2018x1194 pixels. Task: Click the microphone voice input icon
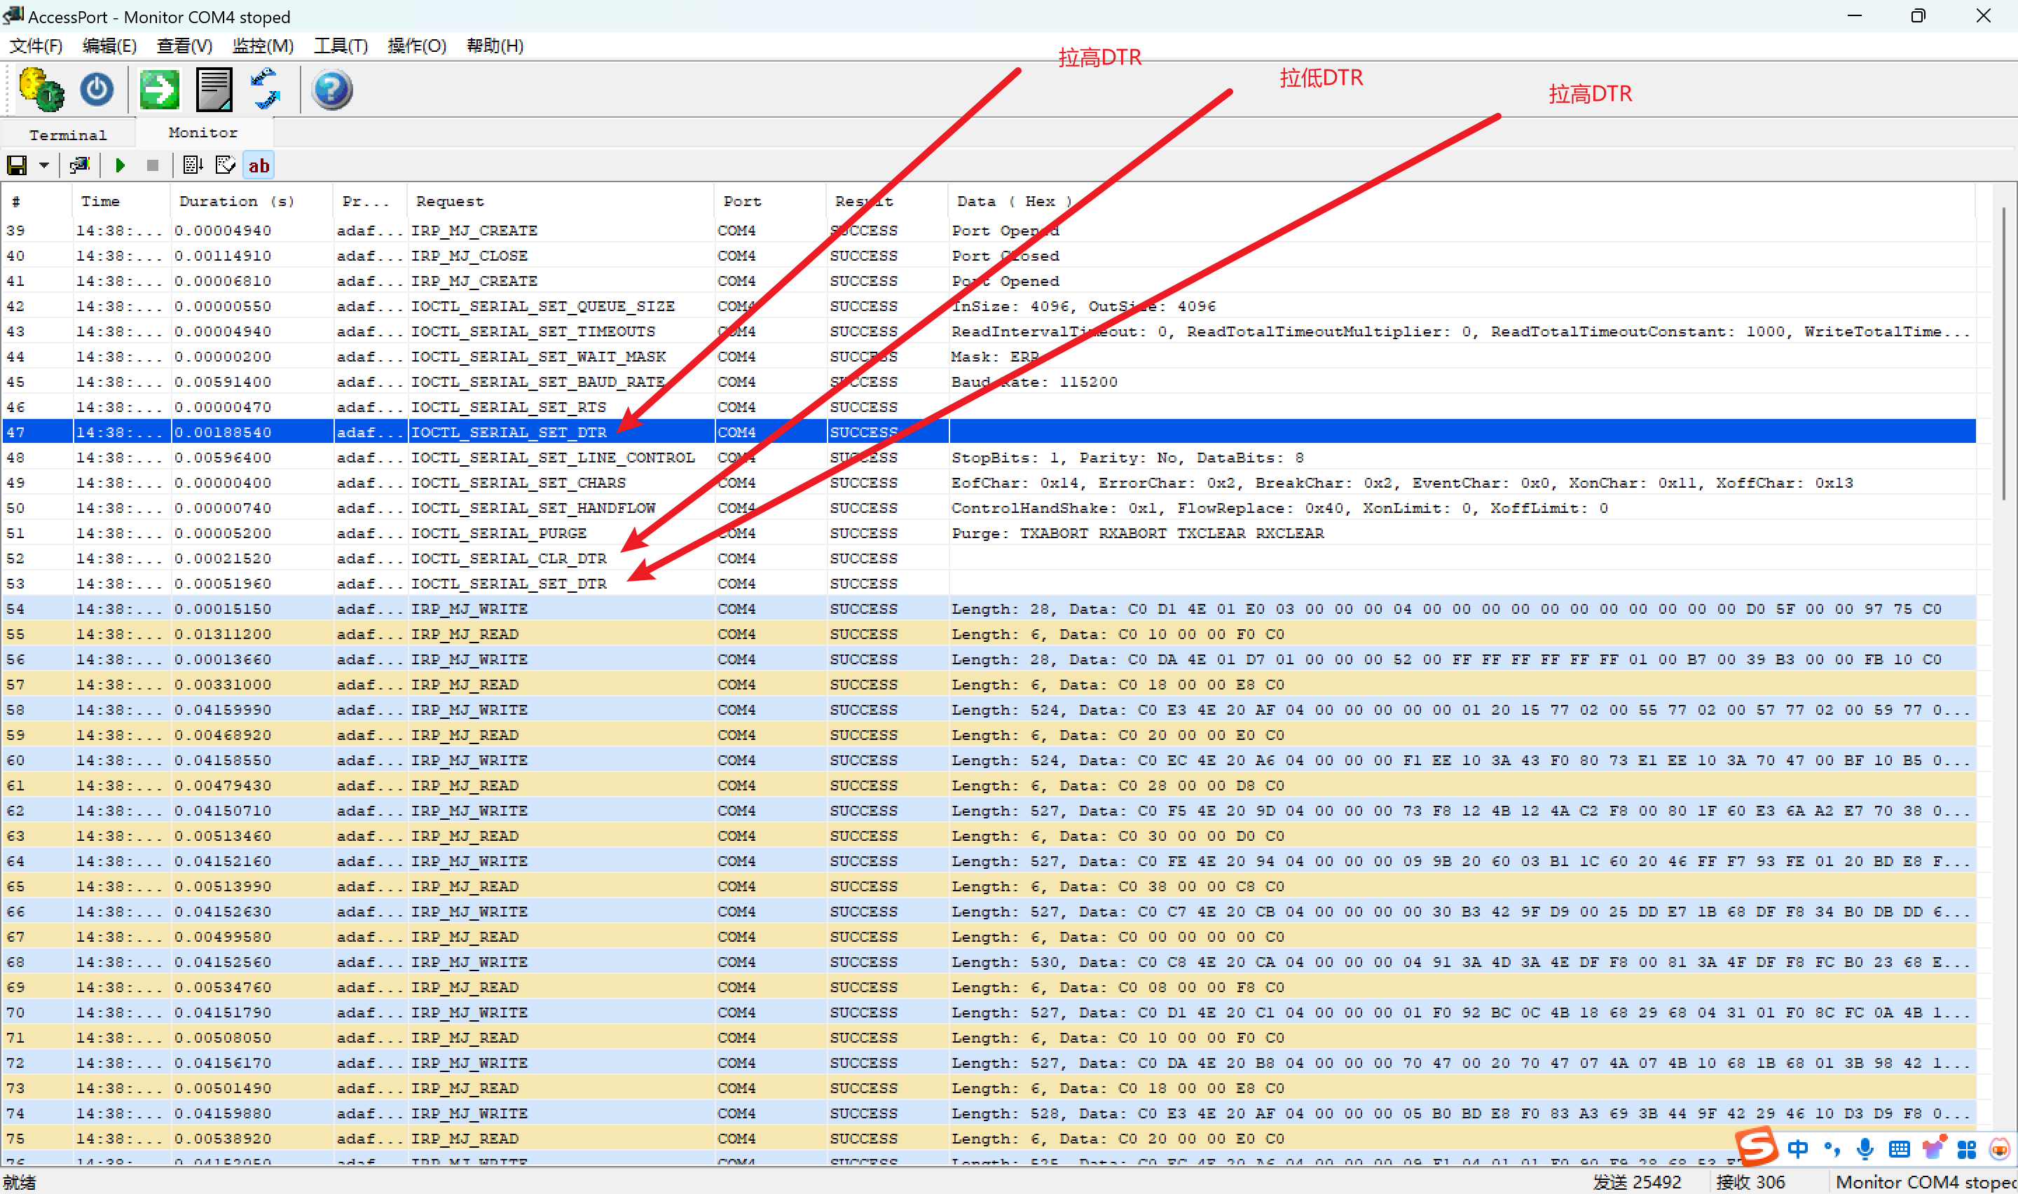point(1865,1149)
